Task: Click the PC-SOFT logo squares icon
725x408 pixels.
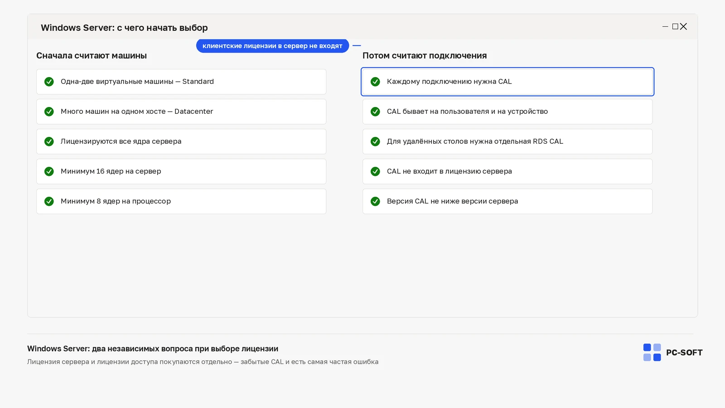Action: [x=652, y=352]
